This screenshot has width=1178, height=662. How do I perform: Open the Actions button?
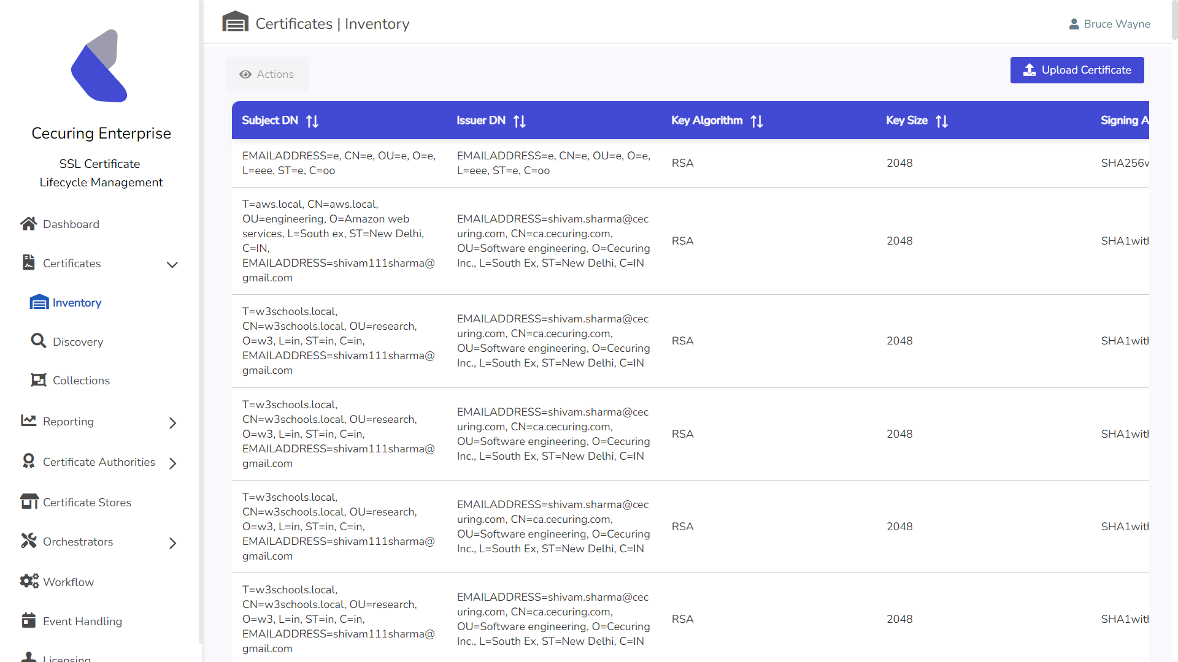[267, 74]
